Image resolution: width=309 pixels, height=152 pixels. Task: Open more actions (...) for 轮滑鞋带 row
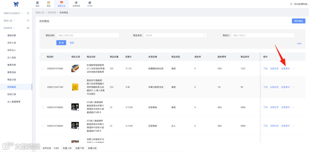293,68
